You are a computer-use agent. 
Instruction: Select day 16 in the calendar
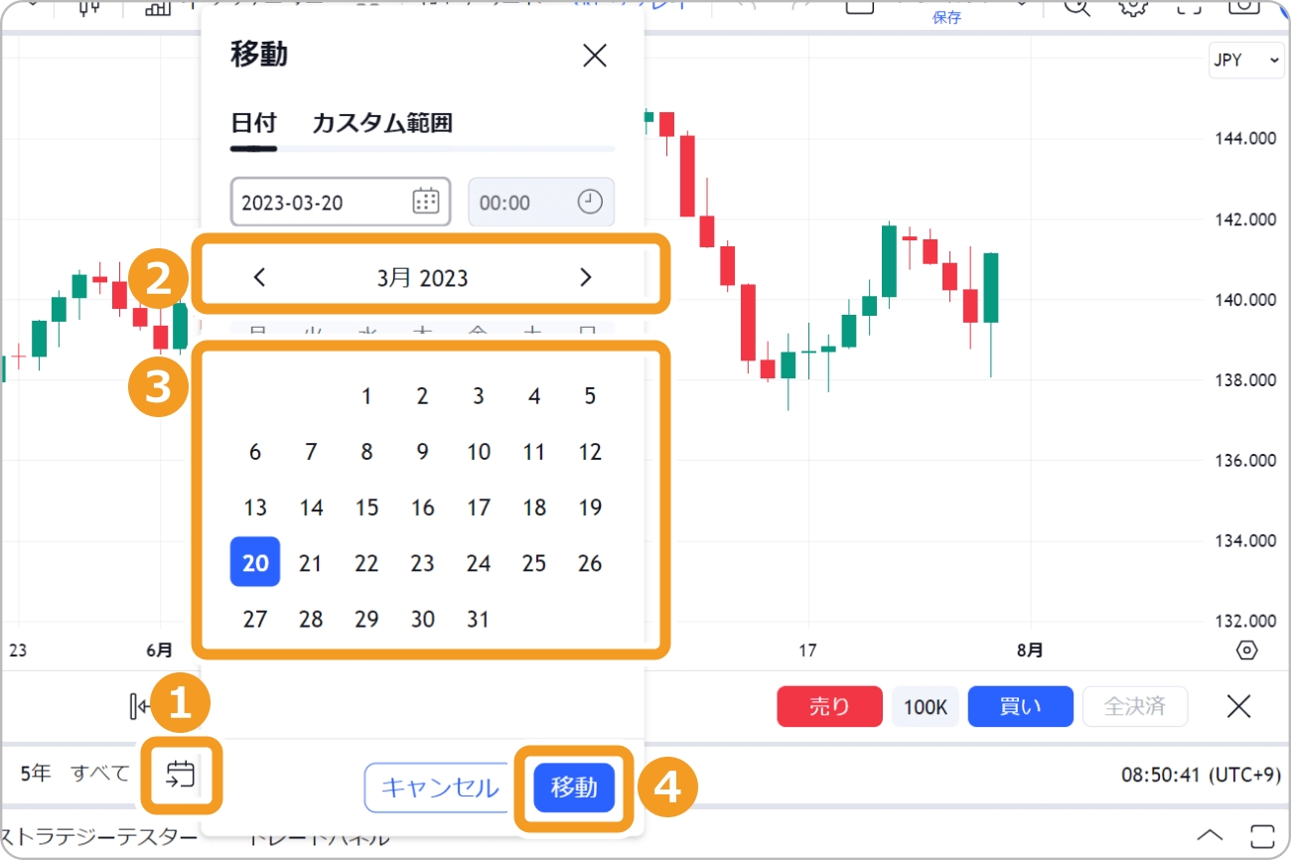pos(422,507)
